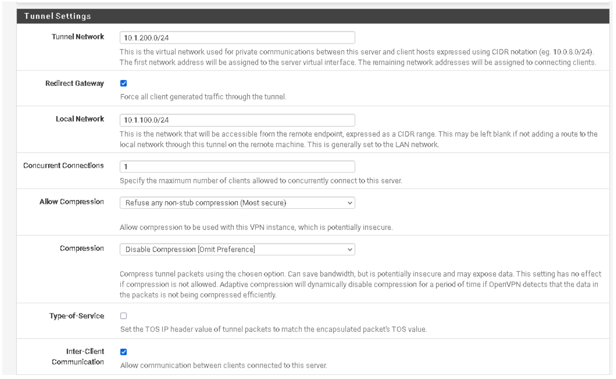Screen dimensions: 616x379
Task: Click the Local Network input field
Action: (x=237, y=120)
